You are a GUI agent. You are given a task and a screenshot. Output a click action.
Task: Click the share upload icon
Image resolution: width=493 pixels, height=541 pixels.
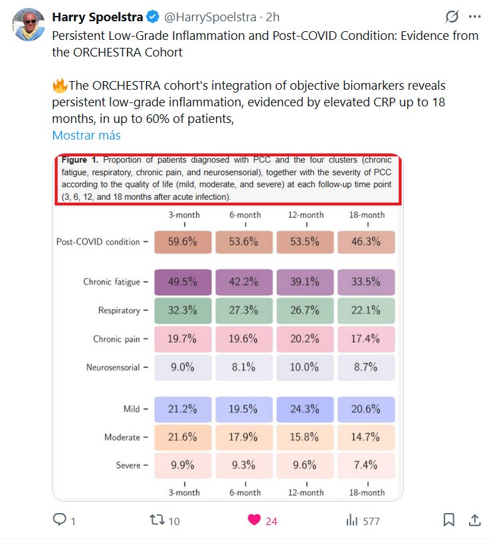tap(474, 520)
